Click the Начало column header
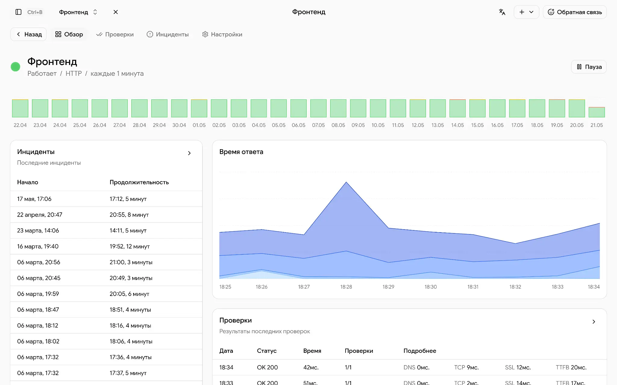Image resolution: width=617 pixels, height=385 pixels. tap(28, 182)
